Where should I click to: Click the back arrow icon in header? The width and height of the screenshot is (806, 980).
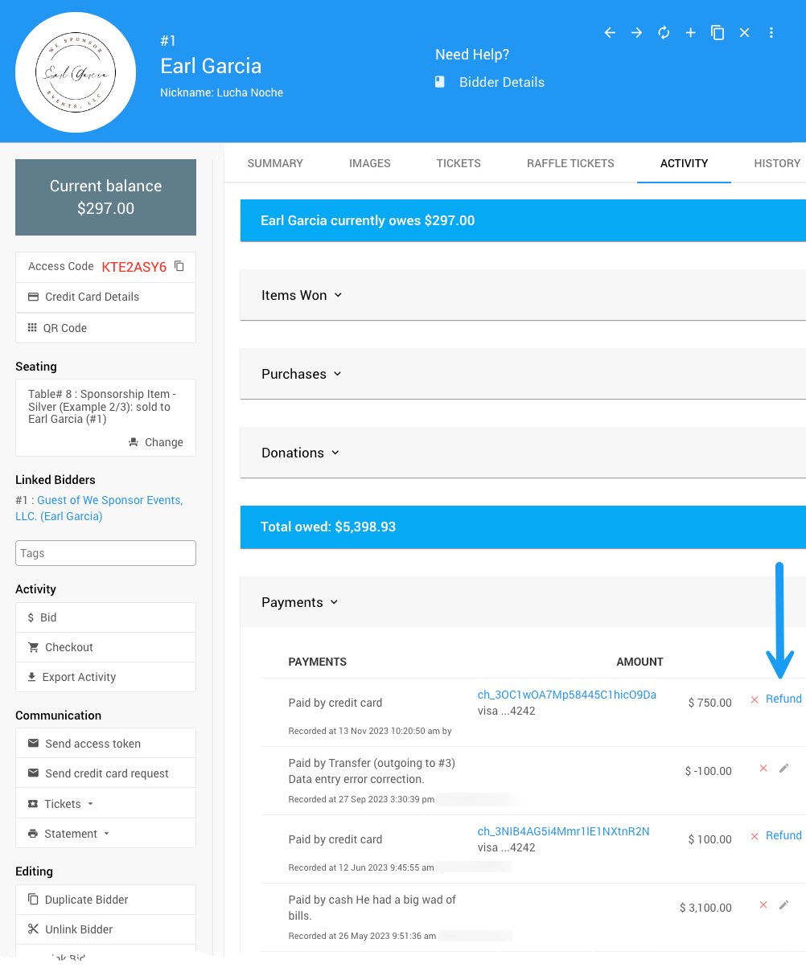click(x=610, y=33)
